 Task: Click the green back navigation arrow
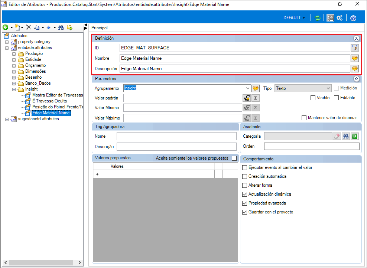coord(5,27)
